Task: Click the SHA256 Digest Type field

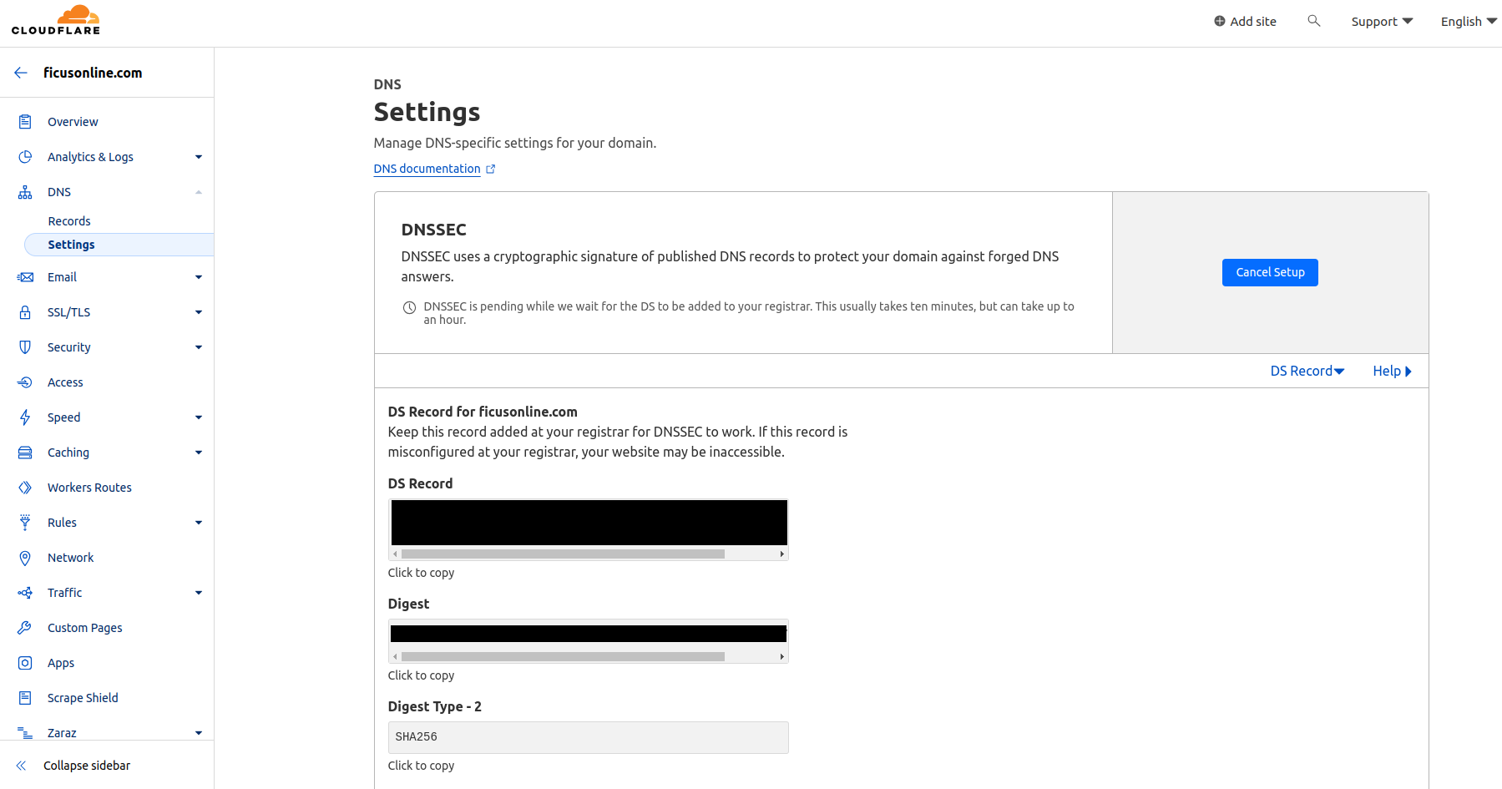Action: [x=588, y=737]
